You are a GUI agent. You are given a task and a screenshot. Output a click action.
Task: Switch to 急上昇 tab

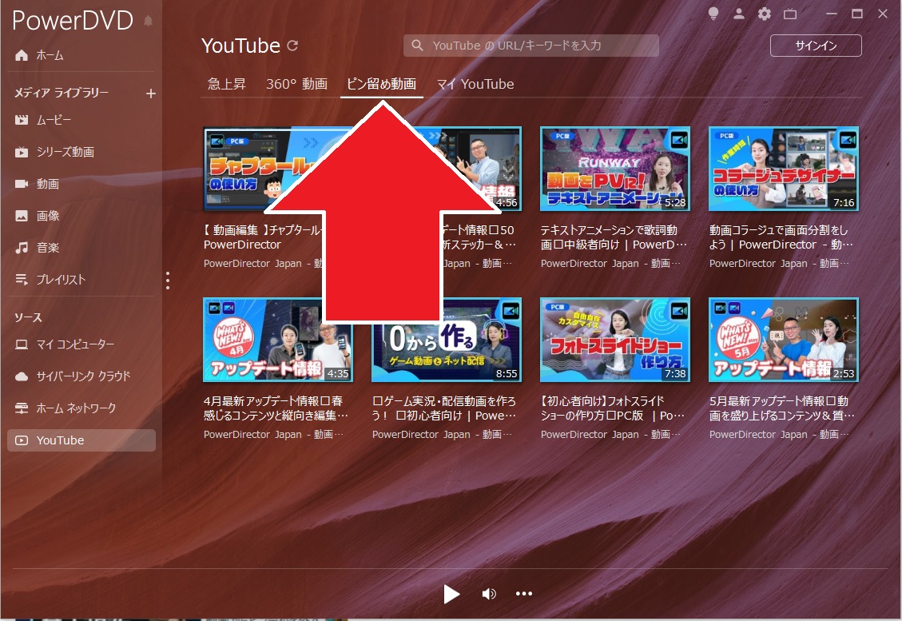click(227, 84)
